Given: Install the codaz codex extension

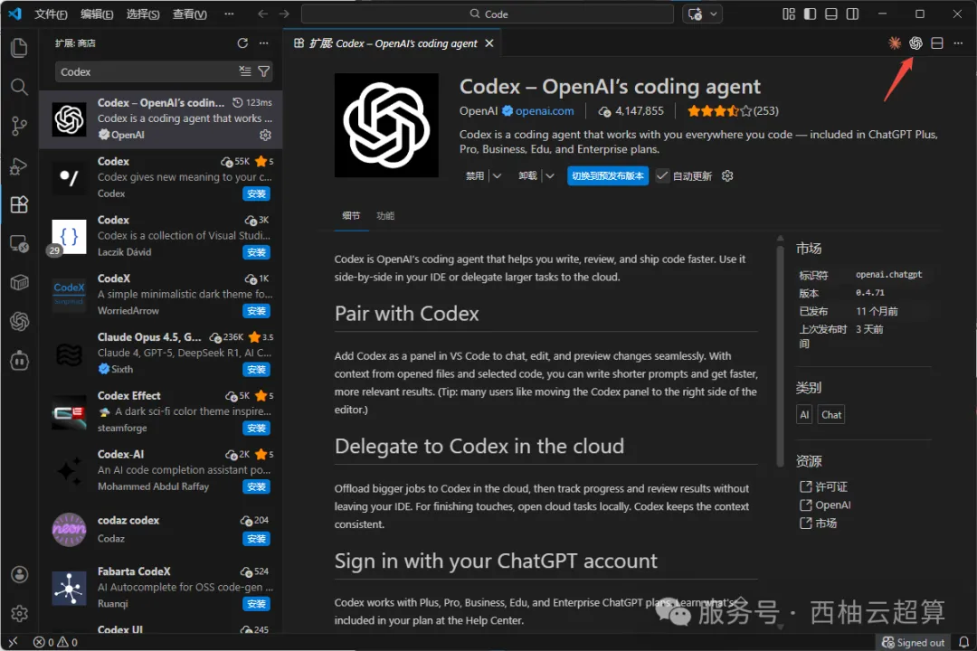Looking at the screenshot, I should 256,538.
